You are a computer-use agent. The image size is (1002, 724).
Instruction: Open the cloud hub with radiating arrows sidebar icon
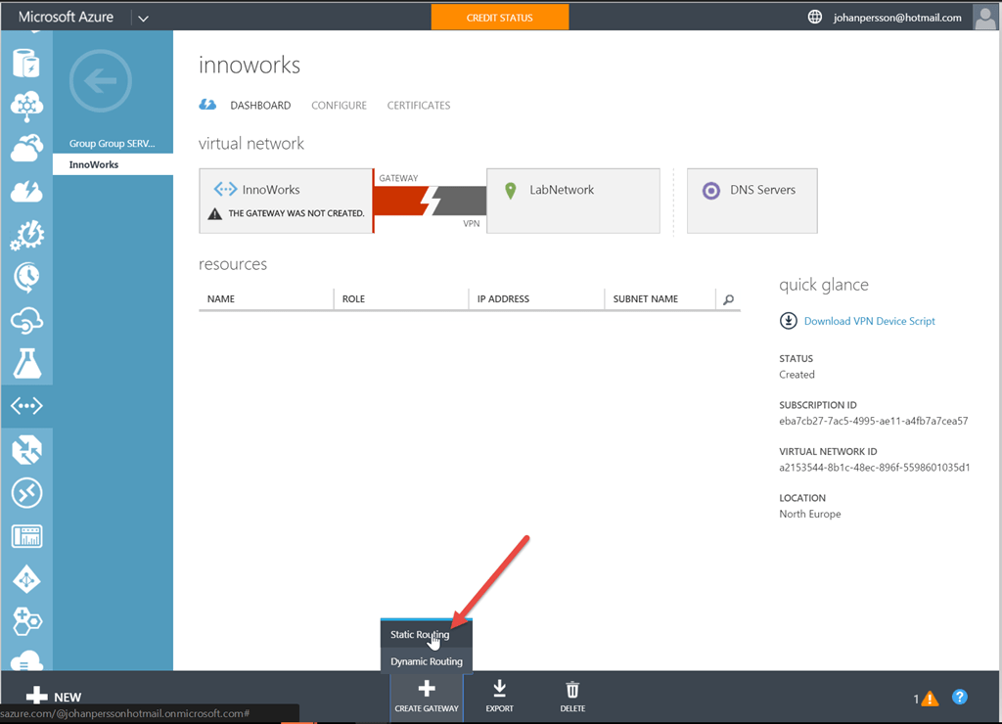26,106
